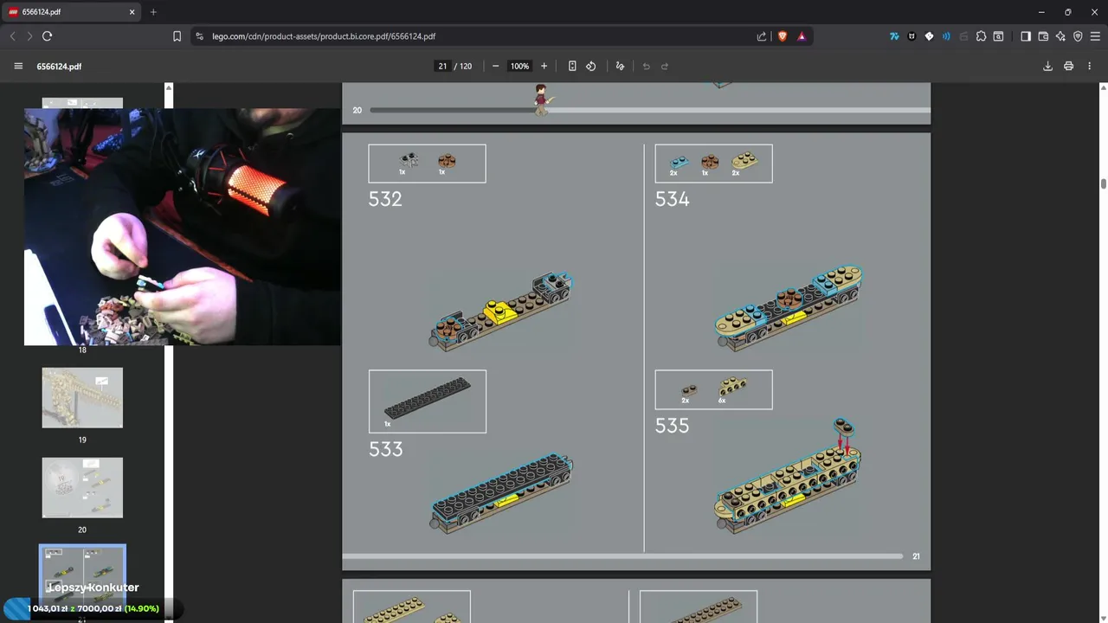
Task: Open Brave Rewards triangle icon
Action: (x=802, y=36)
